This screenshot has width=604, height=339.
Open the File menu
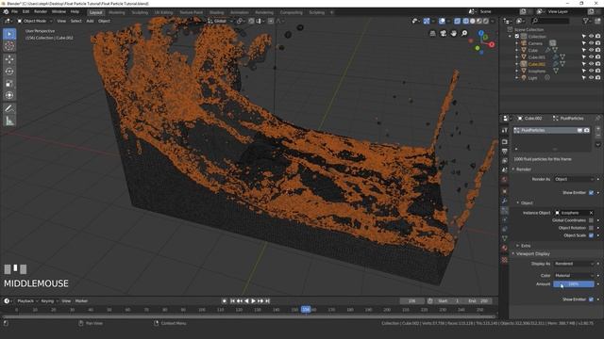click(14, 12)
